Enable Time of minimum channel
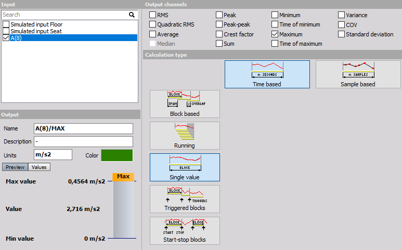402x250 pixels. (275, 24)
